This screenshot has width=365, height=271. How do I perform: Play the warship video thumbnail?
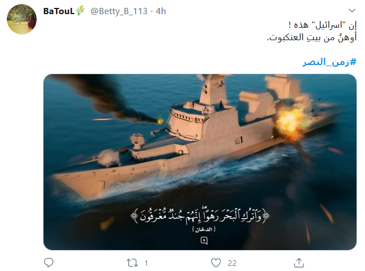point(200,162)
